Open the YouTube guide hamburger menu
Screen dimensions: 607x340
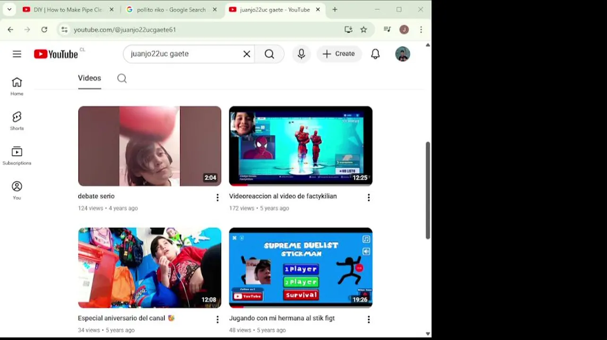[x=17, y=54]
